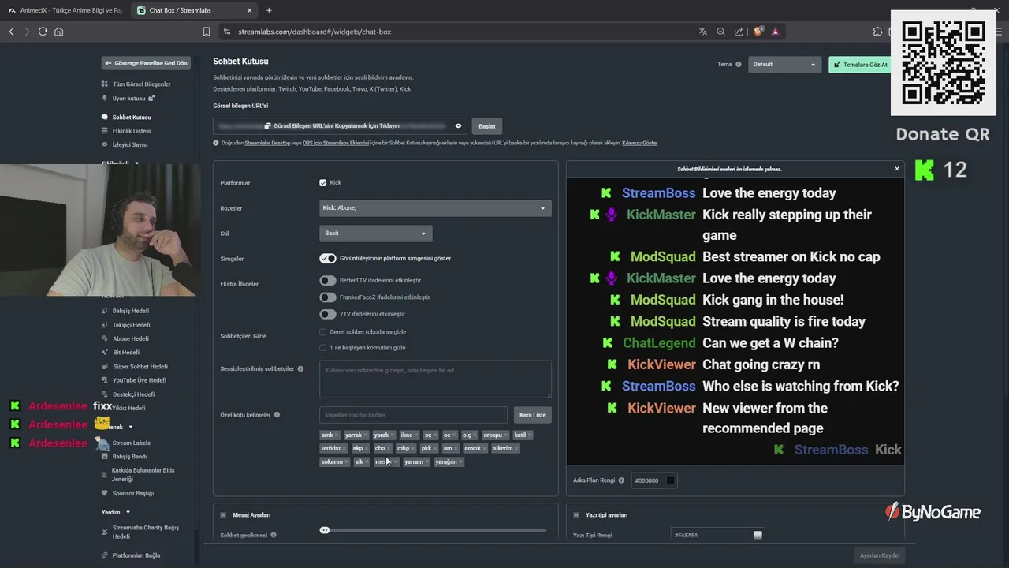
Task: Open the 'Streamlabs Desktop' link
Action: click(267, 143)
